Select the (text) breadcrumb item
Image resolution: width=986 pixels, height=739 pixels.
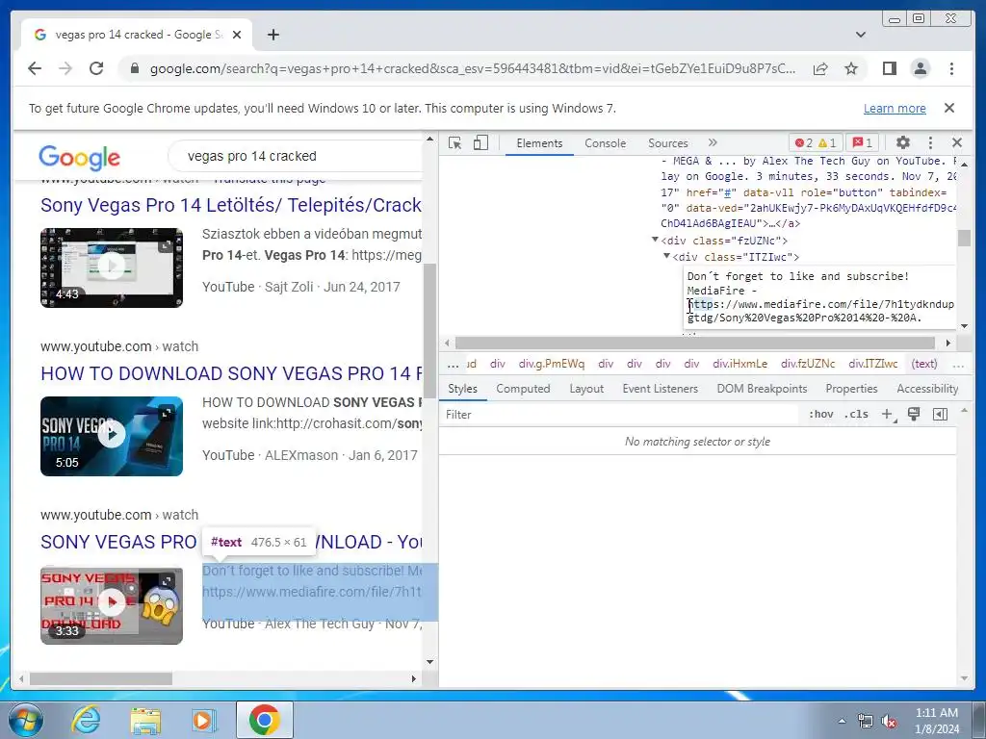pos(924,364)
